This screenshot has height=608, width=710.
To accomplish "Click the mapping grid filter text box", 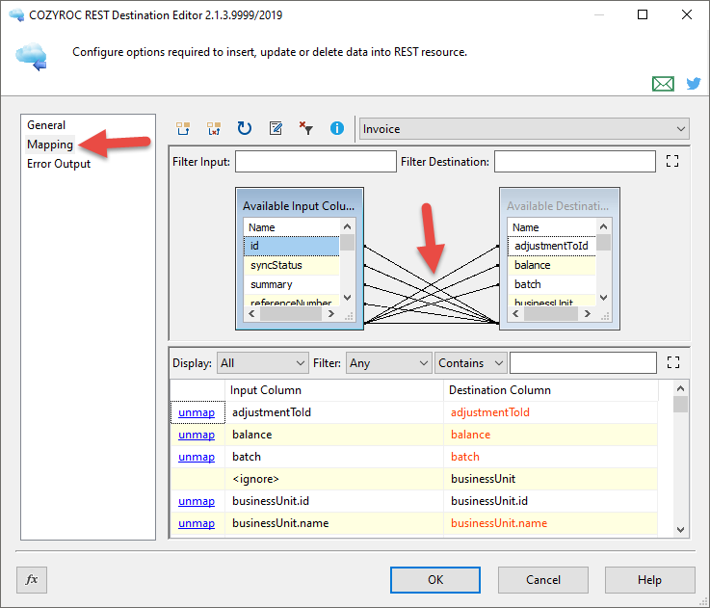I will pos(583,363).
